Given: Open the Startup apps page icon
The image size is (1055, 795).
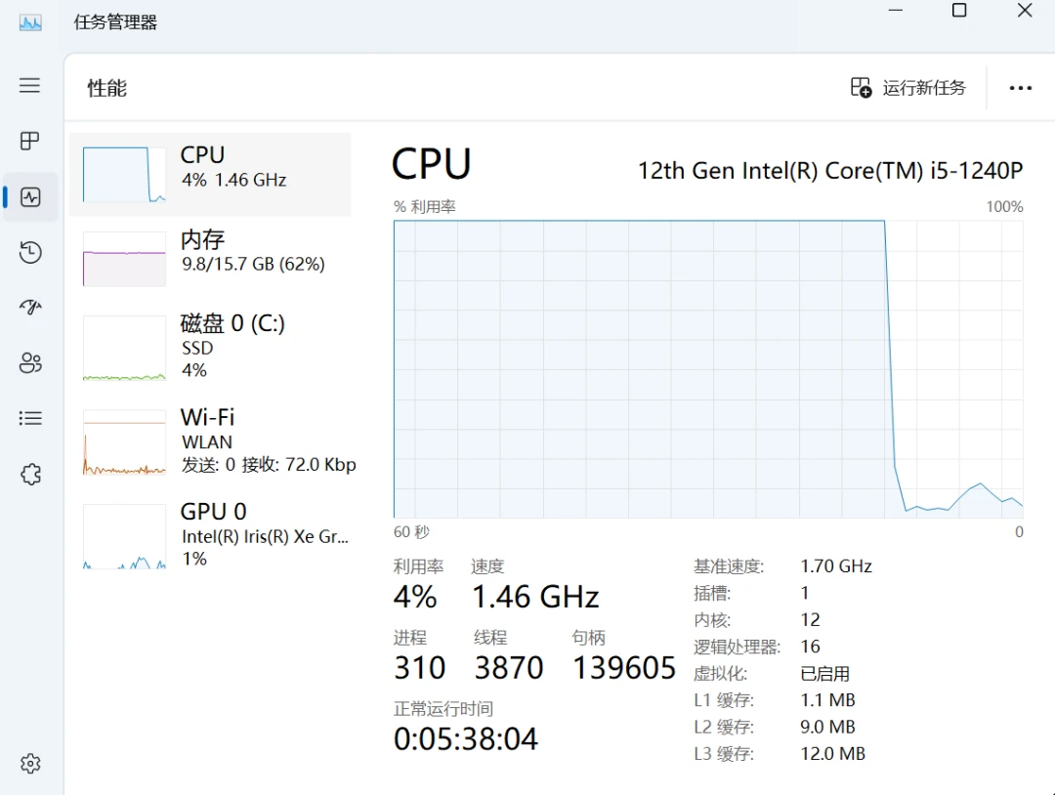Looking at the screenshot, I should [30, 308].
